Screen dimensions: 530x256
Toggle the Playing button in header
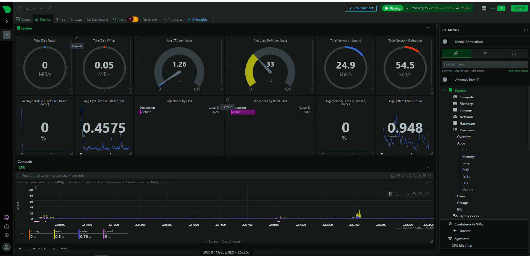click(x=393, y=9)
